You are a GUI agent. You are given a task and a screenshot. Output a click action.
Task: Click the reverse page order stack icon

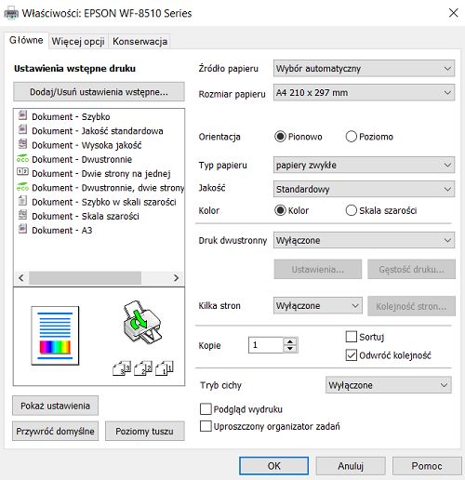point(143,368)
